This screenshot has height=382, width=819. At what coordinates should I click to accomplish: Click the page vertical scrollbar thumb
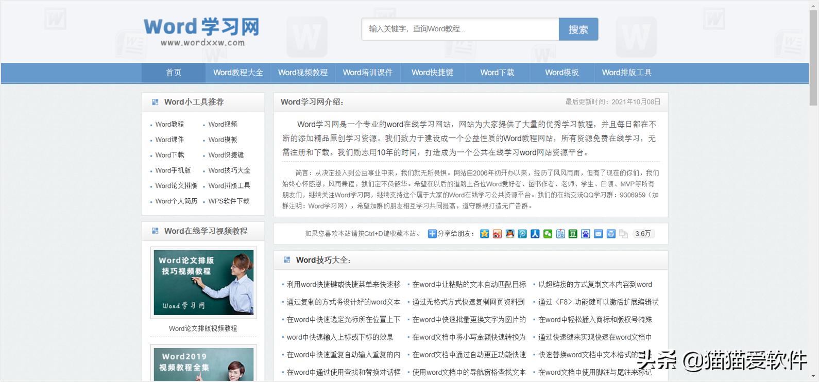814,58
